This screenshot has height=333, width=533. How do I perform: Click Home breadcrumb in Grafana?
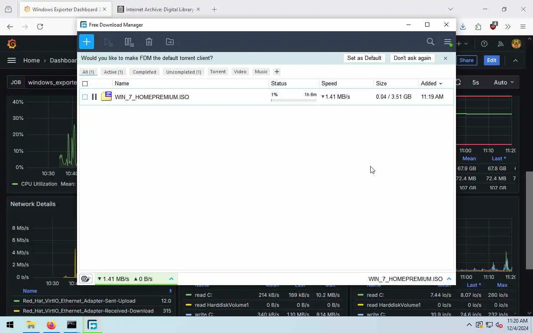pos(32,60)
